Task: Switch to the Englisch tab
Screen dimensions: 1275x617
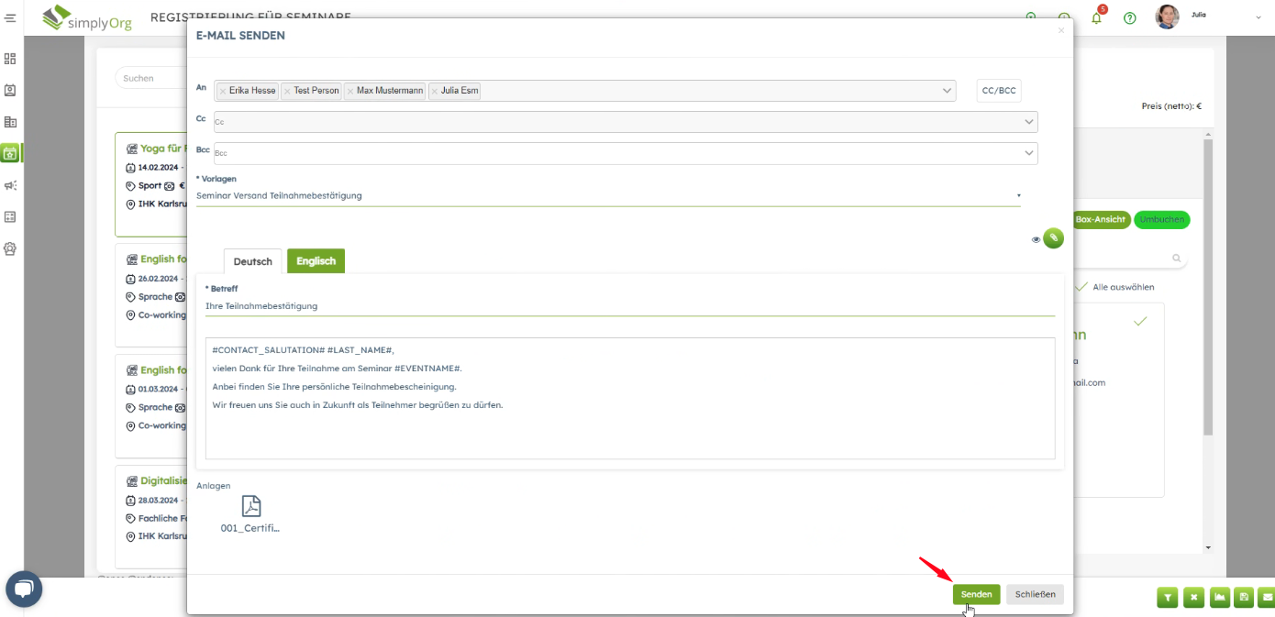Action: 316,261
